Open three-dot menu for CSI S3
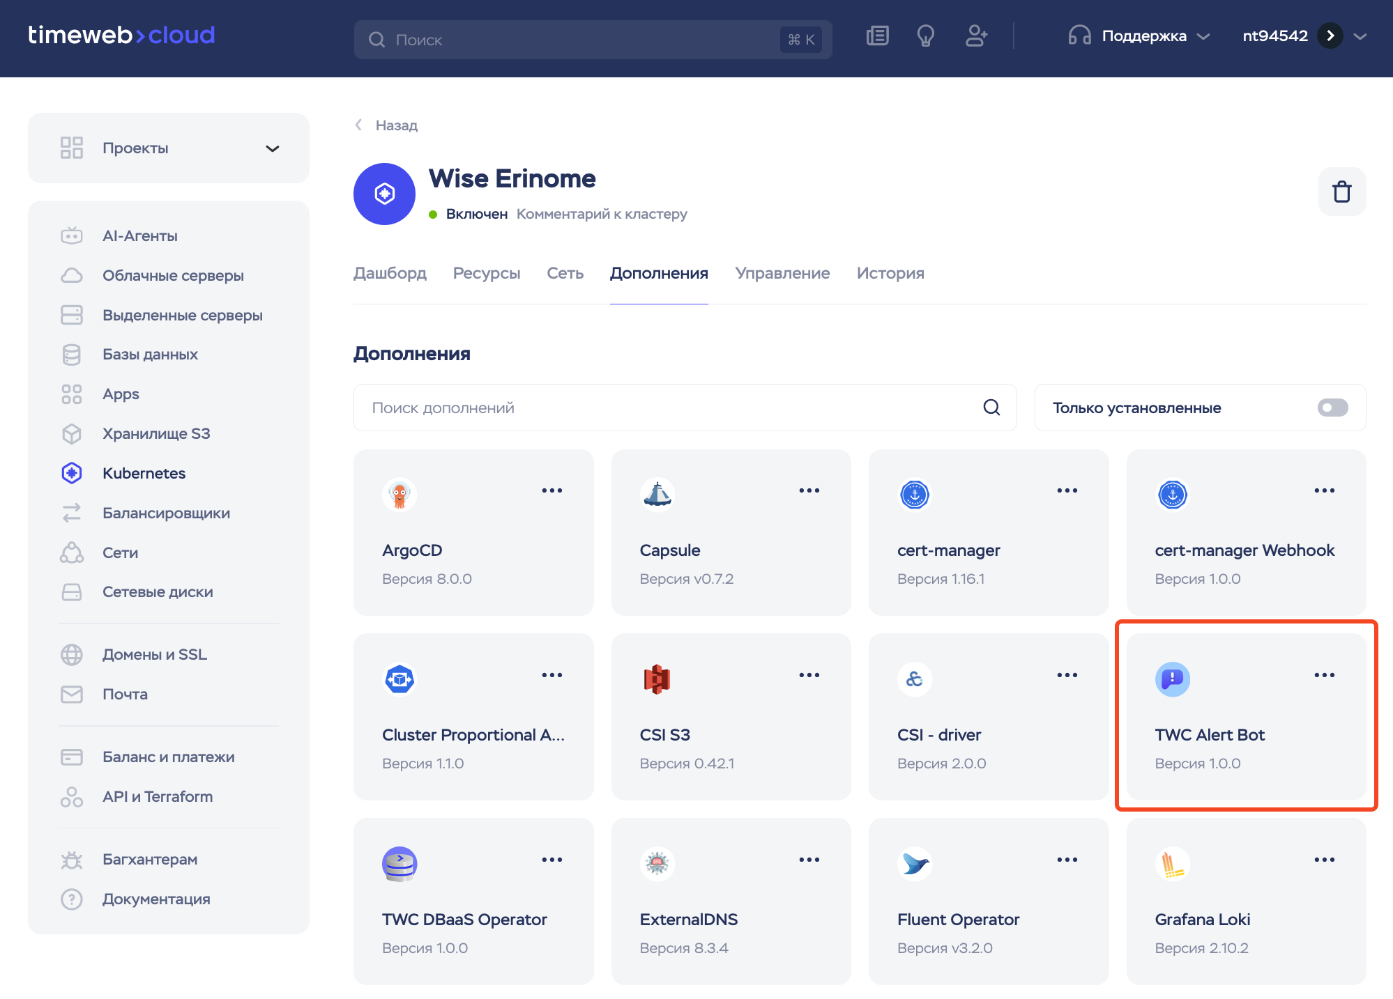Screen dimensions: 1393x999 point(809,675)
